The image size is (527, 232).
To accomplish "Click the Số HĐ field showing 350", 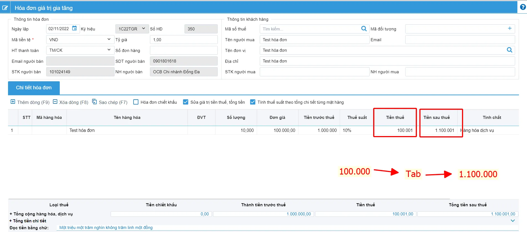I will click(201, 29).
